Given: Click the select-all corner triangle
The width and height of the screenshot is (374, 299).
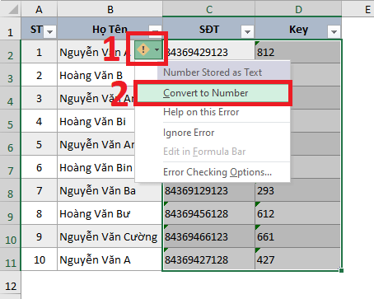Looking at the screenshot, I should pos(13,9).
